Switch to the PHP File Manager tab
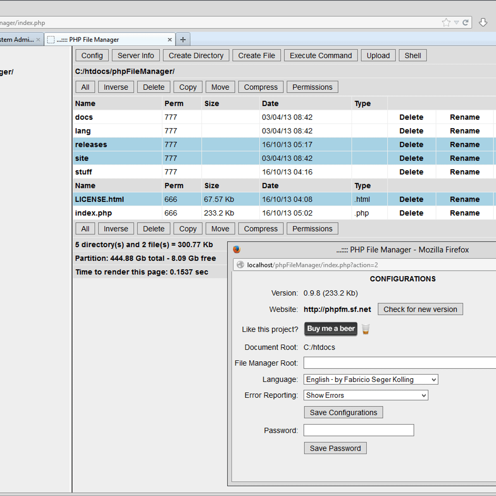The image size is (496, 496). 110,40
